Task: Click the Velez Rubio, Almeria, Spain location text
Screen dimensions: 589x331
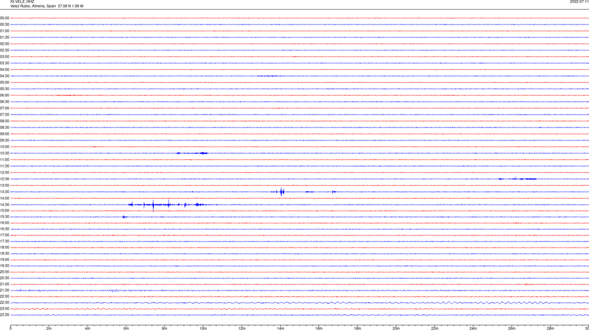Action: click(x=33, y=6)
